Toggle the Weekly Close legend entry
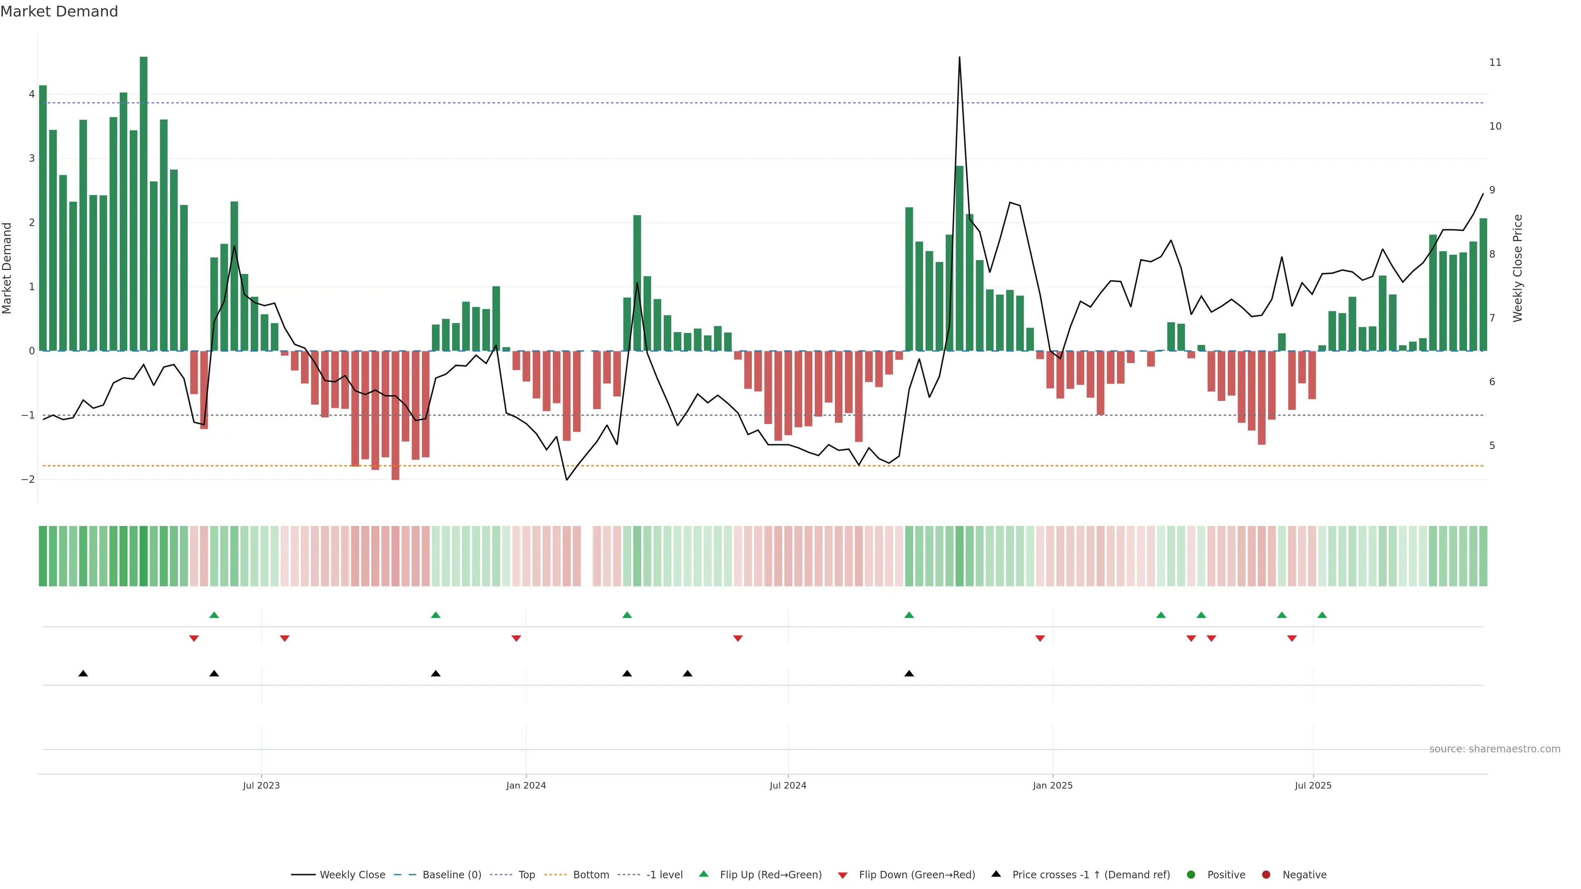The width and height of the screenshot is (1581, 889). [x=352, y=874]
